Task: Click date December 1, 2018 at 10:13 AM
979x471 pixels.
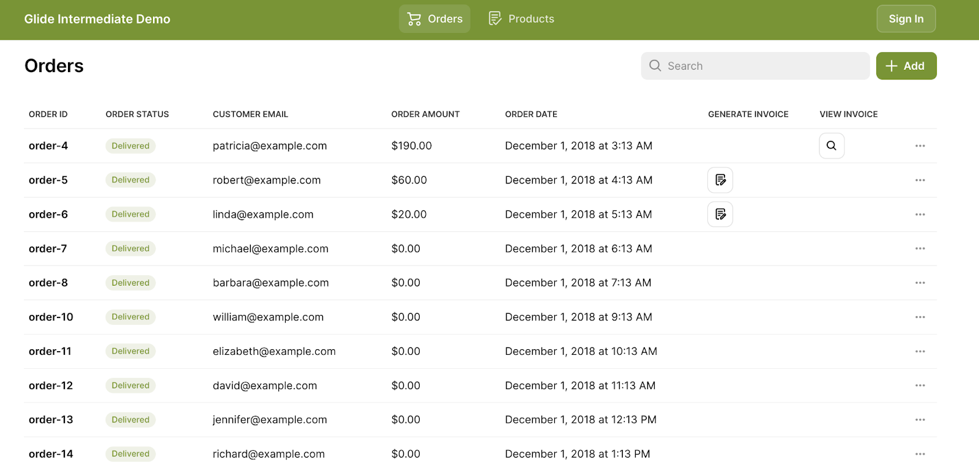Action: pyautogui.click(x=581, y=351)
